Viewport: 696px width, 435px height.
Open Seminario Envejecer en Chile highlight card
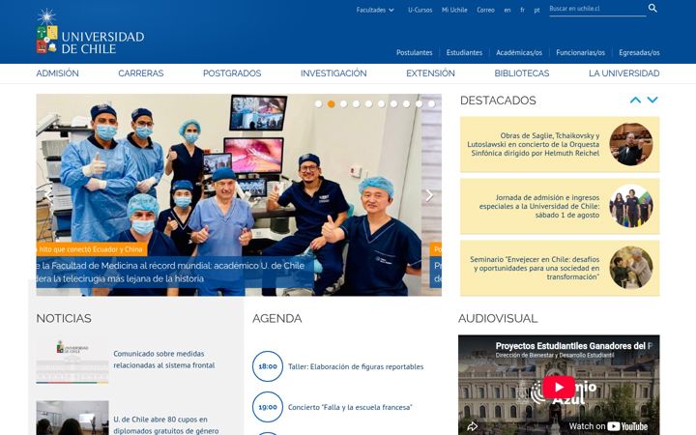click(560, 268)
